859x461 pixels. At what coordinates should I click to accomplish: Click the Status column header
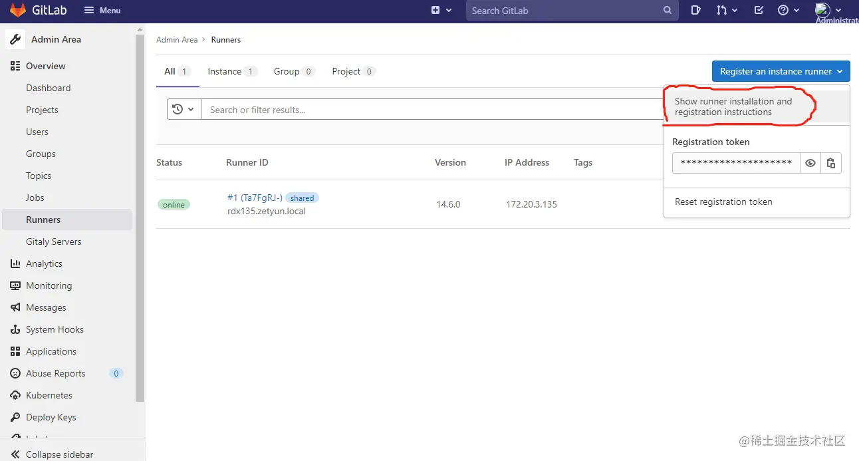tap(169, 162)
